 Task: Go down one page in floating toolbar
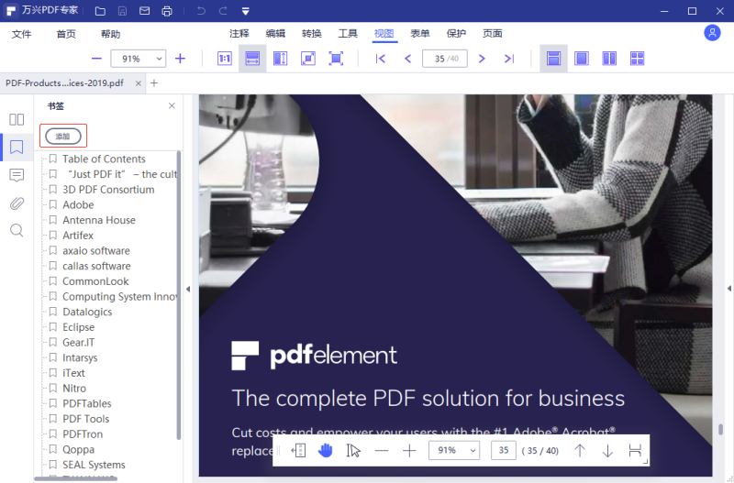607,451
